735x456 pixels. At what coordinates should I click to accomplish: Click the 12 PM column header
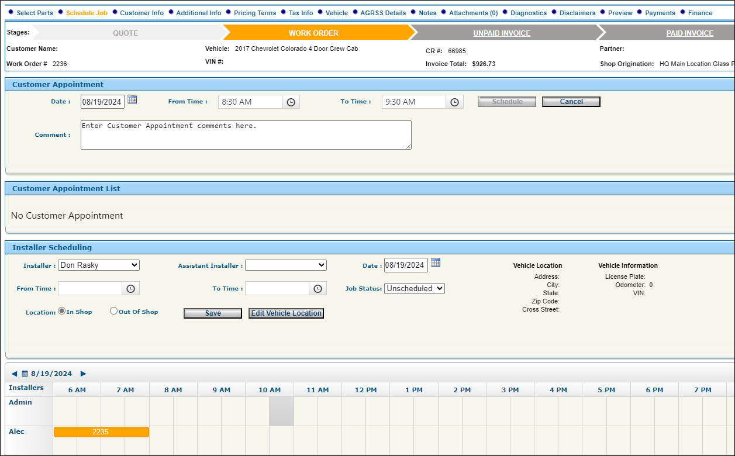[366, 390]
